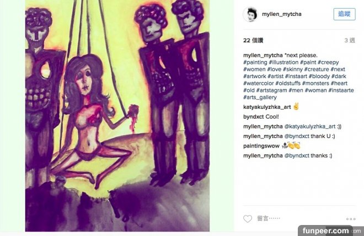Open the #illustration hashtag

tap(283, 62)
